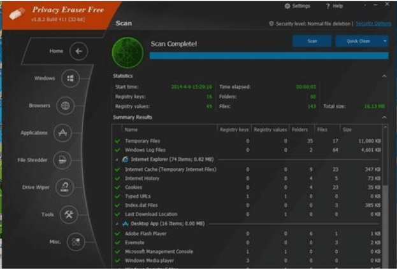This screenshot has width=397, height=269.
Task: Click the Misc. sidebar icon
Action: (x=76, y=242)
